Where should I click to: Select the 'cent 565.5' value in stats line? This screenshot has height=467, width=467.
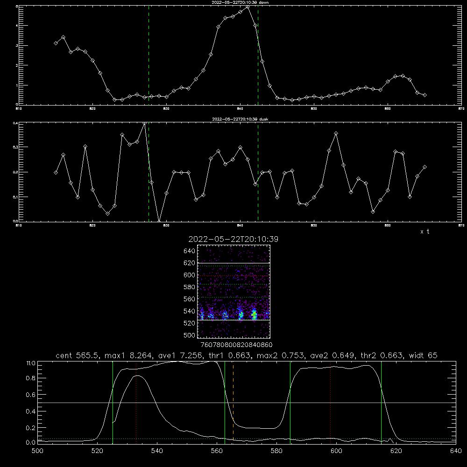click(x=79, y=355)
